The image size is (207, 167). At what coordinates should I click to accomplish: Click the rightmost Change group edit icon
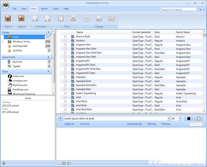111,18
